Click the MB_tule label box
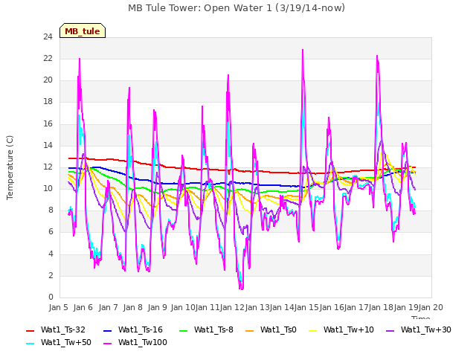The width and height of the screenshot is (476, 357). pyautogui.click(x=83, y=30)
